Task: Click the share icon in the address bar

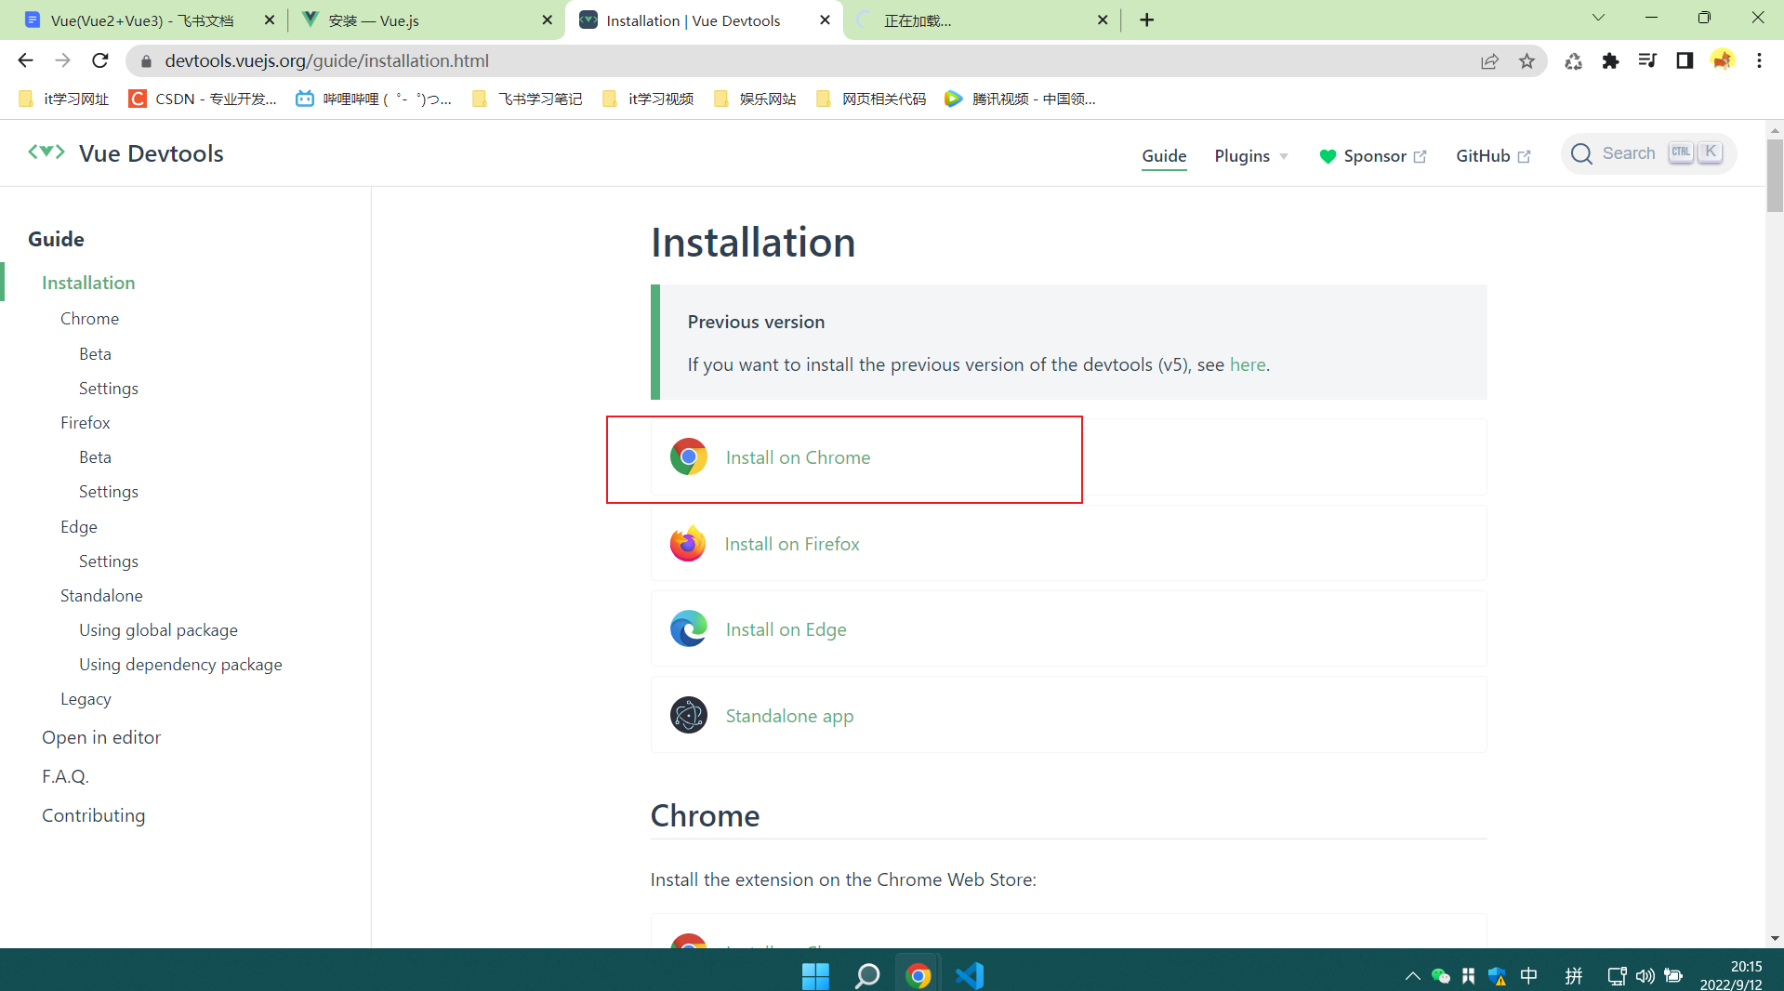Action: (x=1490, y=60)
